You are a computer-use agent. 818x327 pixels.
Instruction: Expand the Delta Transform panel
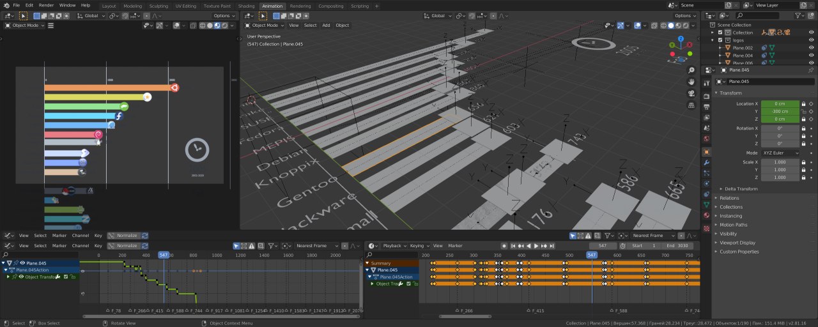point(741,189)
